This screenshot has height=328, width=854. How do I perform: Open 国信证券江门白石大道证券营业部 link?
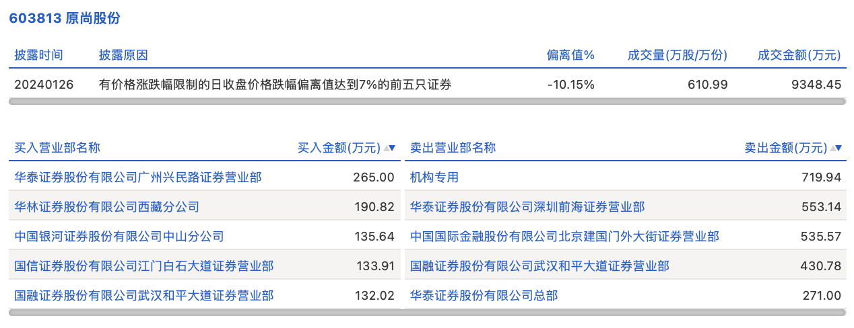(x=143, y=266)
